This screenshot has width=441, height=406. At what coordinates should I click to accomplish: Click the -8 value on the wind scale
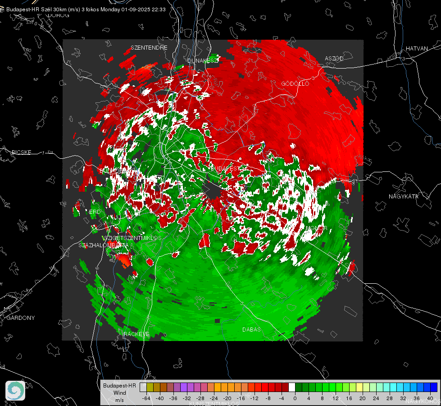[268, 398]
